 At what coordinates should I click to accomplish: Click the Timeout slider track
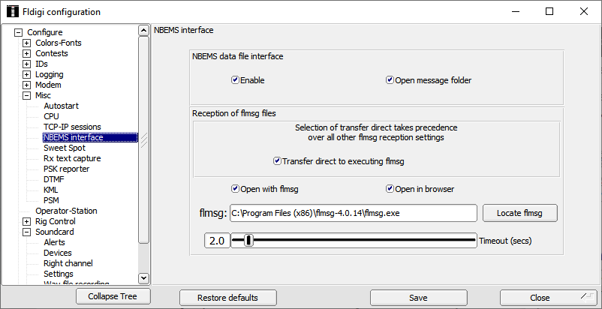point(354,241)
